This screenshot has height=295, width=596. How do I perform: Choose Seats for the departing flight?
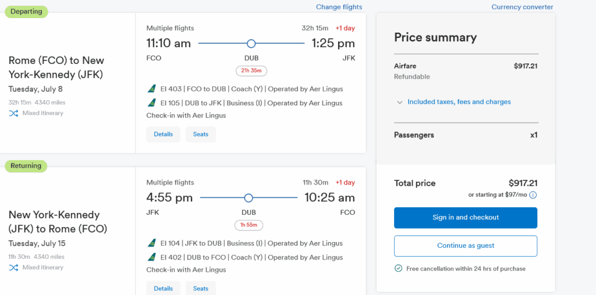pyautogui.click(x=201, y=134)
